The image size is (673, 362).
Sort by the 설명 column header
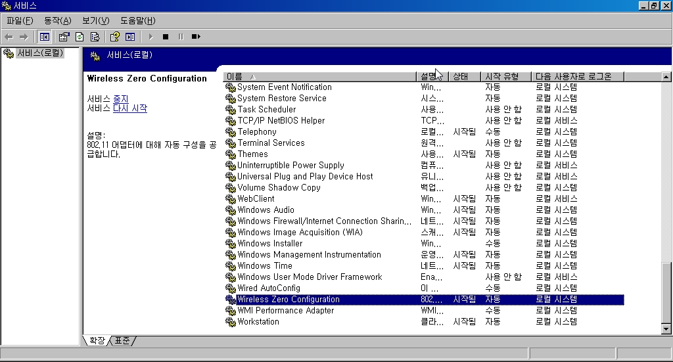pos(432,76)
